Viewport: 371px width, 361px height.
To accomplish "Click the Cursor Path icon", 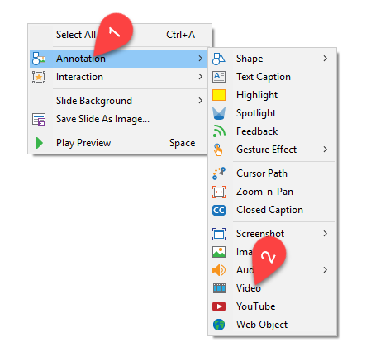I will tap(219, 173).
